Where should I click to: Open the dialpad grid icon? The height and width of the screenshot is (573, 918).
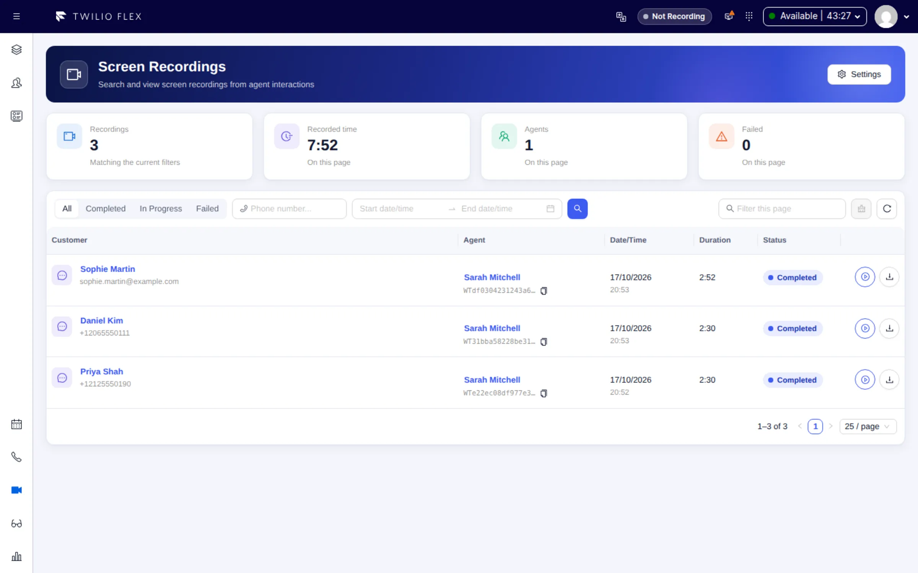tap(749, 16)
